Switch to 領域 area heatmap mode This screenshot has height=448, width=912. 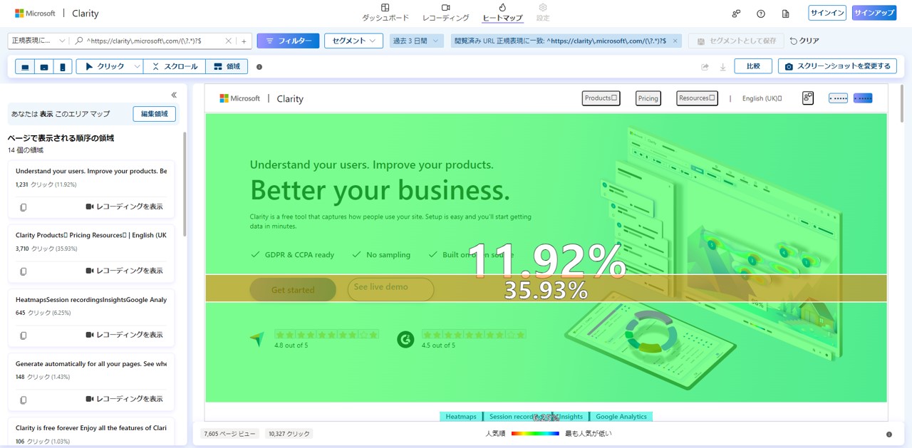pos(227,67)
